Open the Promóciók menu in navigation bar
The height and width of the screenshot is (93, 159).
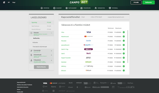click(x=85, y=8)
